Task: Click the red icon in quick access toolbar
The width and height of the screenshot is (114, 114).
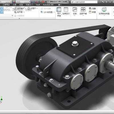Action: tap(43, 2)
